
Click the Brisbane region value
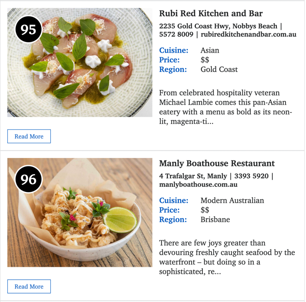point(215,220)
